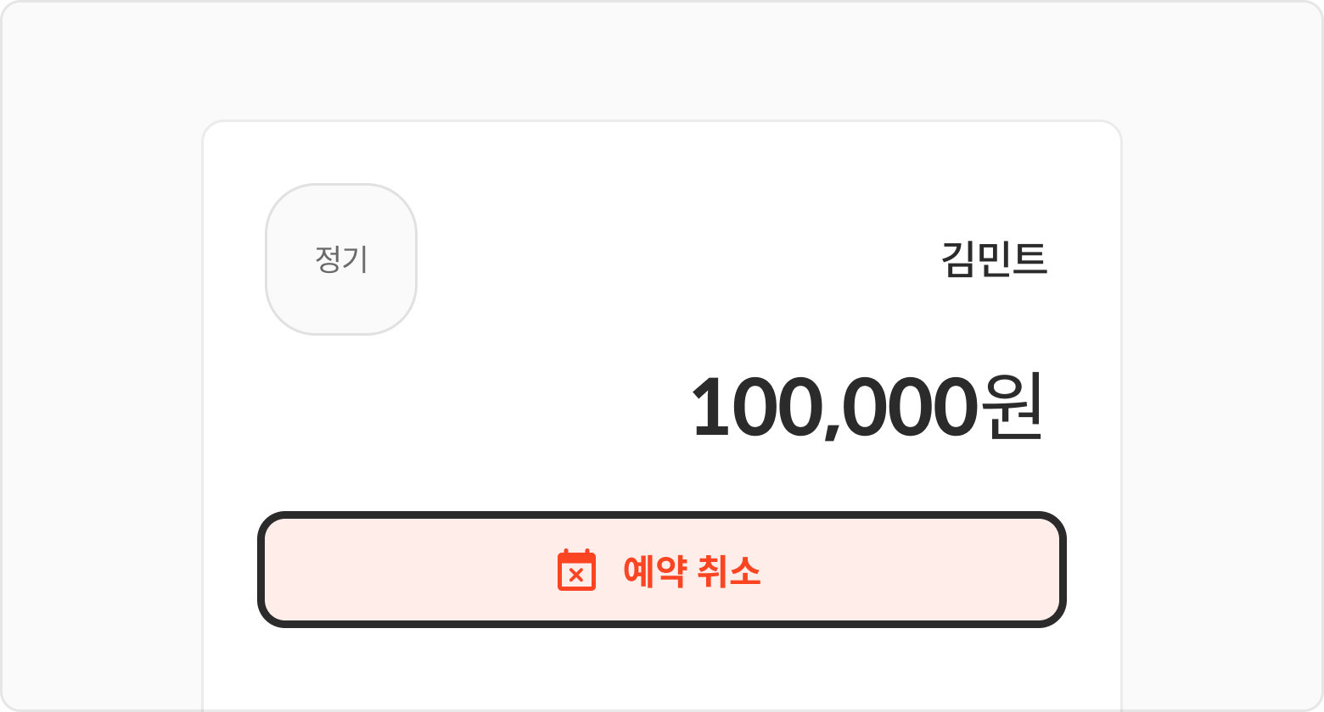Open the 정기 regular transfer badge
Image resolution: width=1324 pixels, height=712 pixels.
[x=341, y=259]
